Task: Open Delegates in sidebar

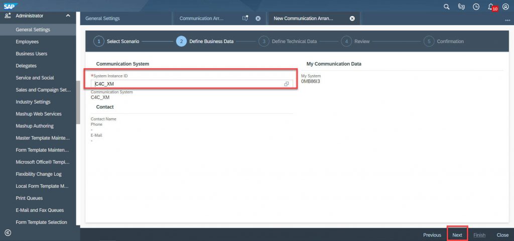Action: coord(38,66)
